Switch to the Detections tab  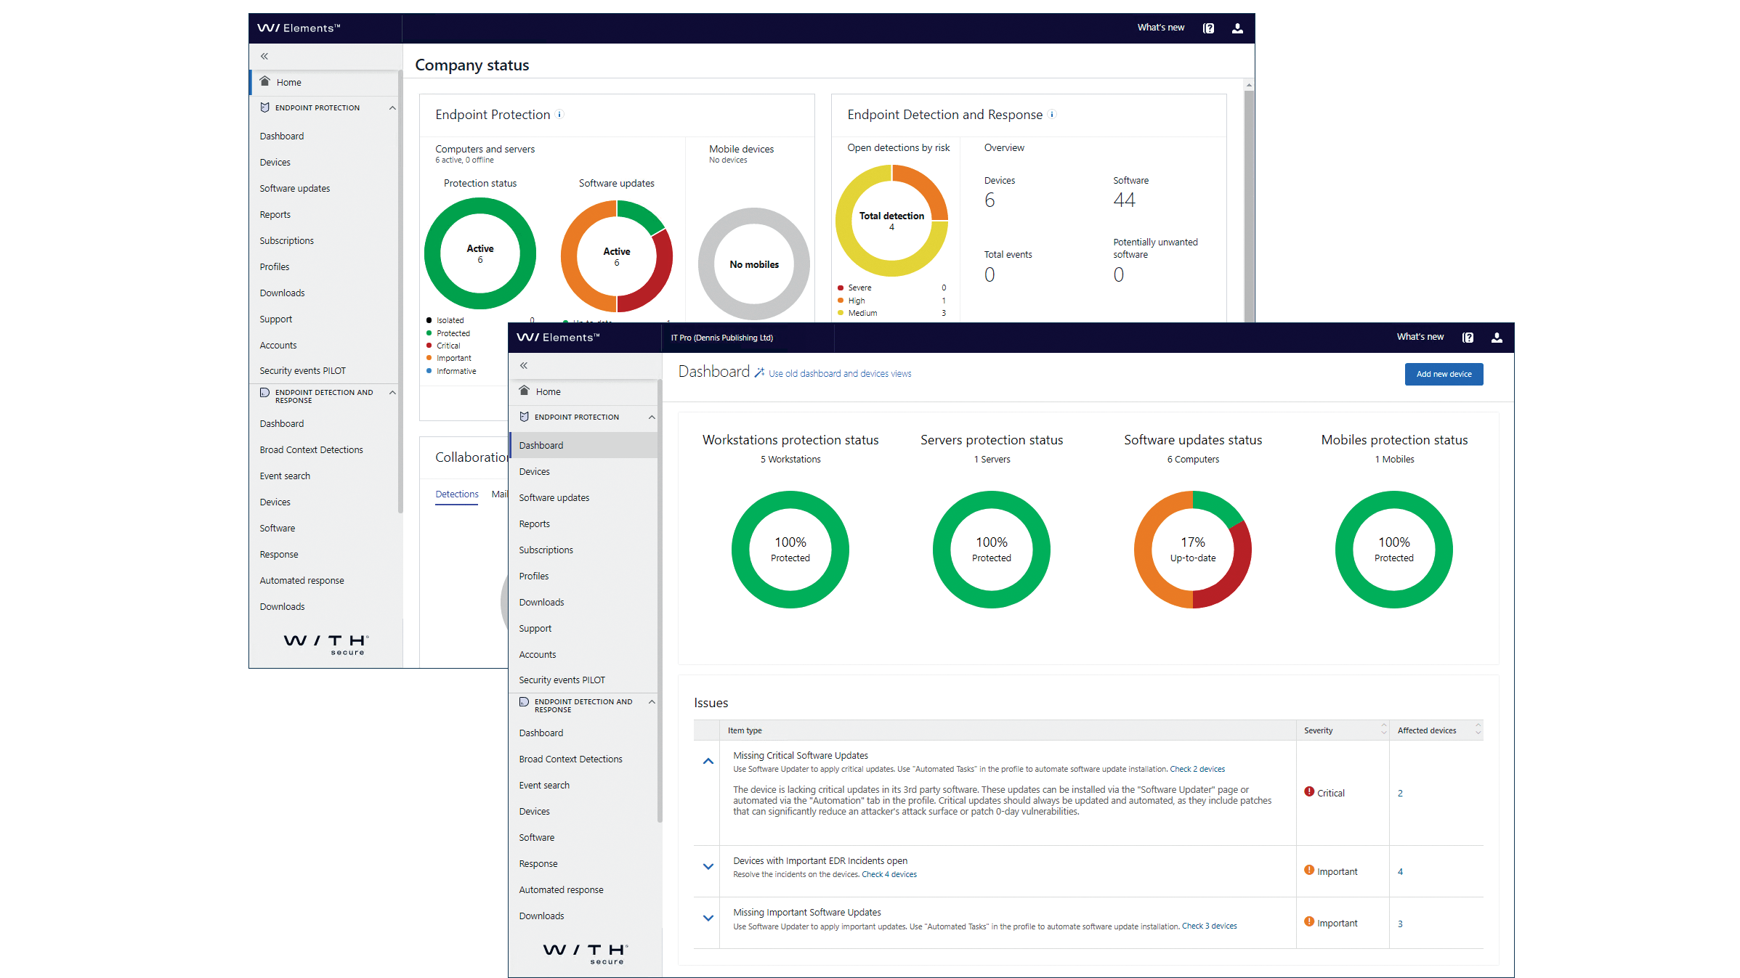[x=456, y=494]
